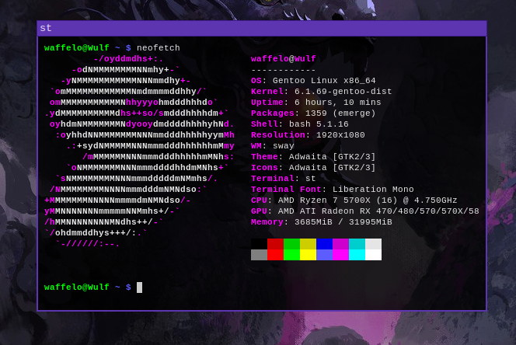
Task: Click the dark red color swatch
Action: [275, 244]
